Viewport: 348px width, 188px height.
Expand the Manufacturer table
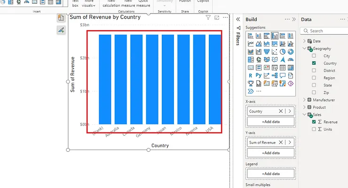(304, 100)
